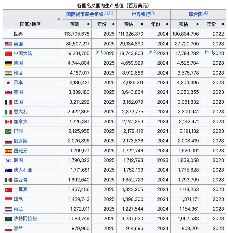Click the Canada flag icon

click(8, 122)
